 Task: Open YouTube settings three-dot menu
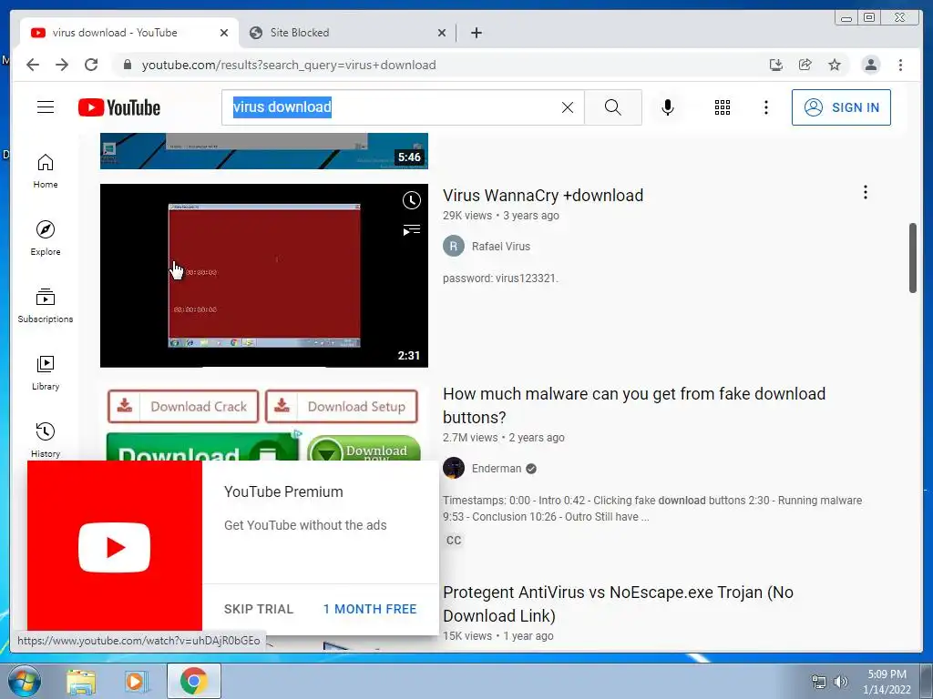coord(765,107)
